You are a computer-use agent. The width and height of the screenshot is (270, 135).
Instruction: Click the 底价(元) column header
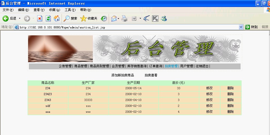click(178, 83)
